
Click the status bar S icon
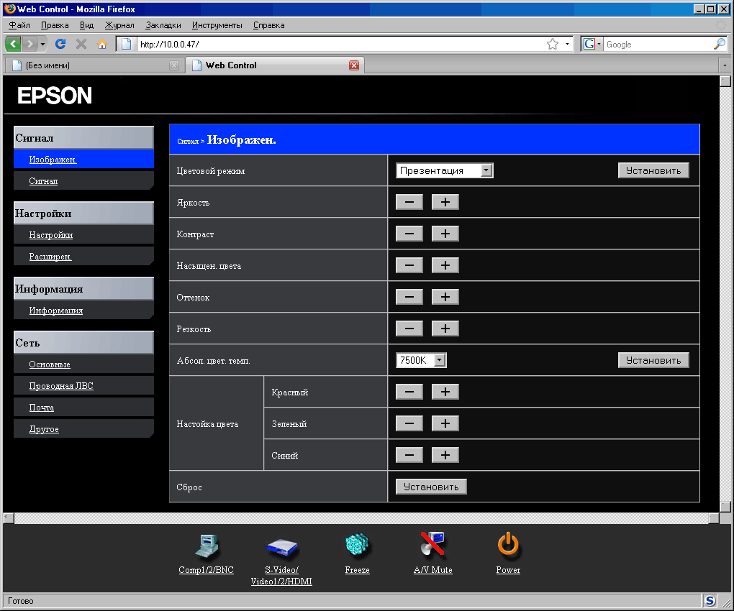[x=710, y=601]
